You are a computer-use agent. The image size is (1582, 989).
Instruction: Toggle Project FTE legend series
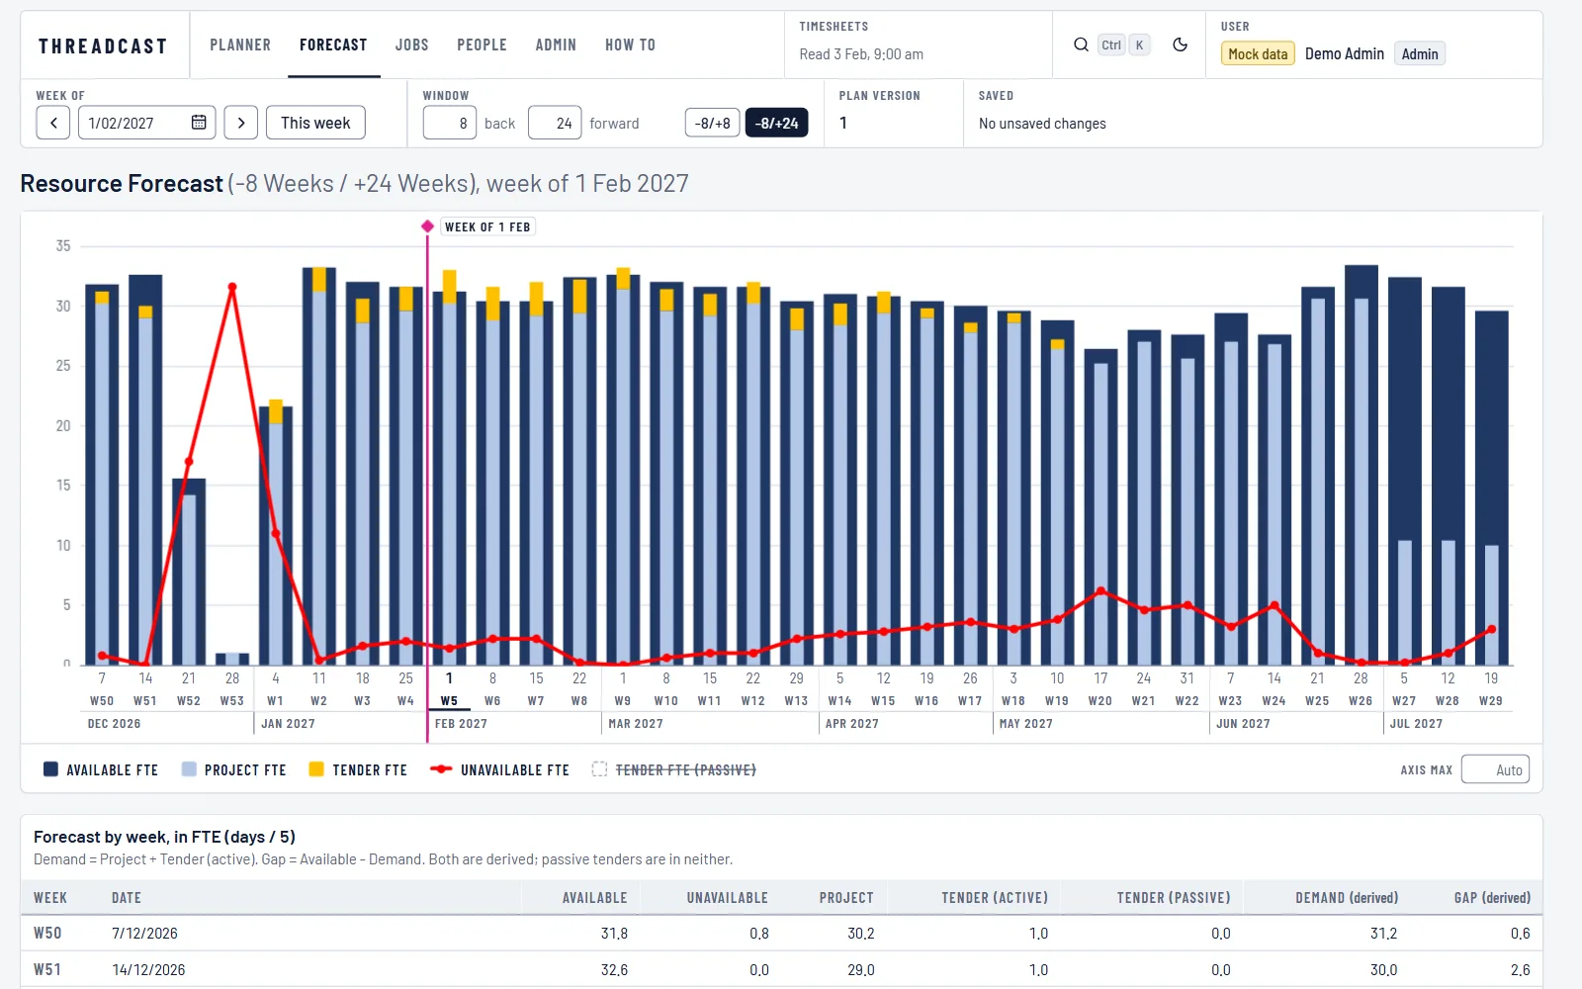[x=233, y=769]
